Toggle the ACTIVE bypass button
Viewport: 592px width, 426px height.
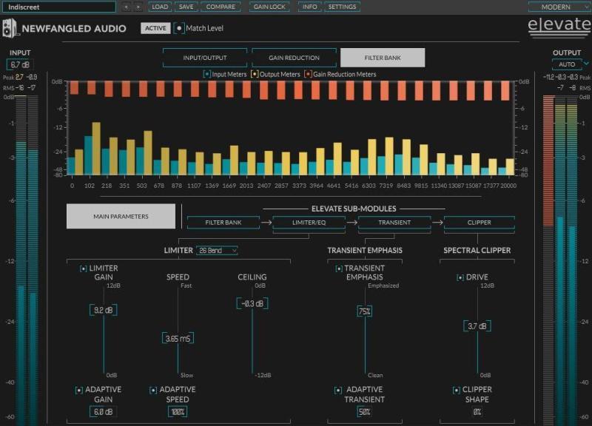point(155,28)
